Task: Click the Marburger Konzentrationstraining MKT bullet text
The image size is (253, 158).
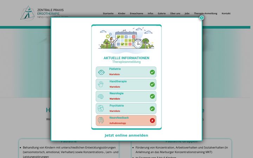Action: point(182,150)
